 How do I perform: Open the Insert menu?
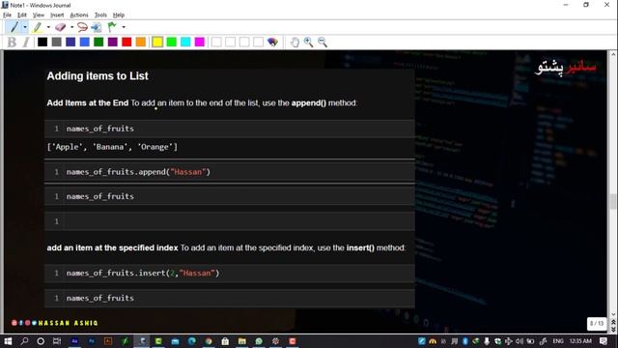point(57,15)
